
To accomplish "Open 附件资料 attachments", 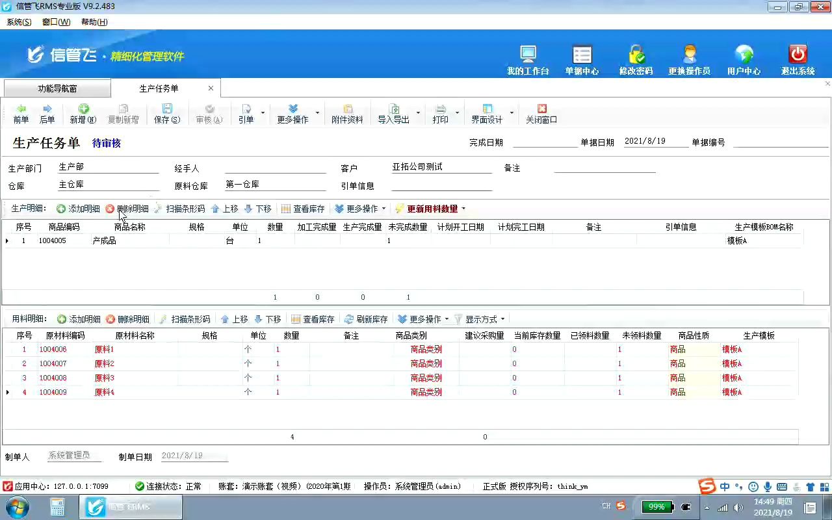I will [347, 114].
